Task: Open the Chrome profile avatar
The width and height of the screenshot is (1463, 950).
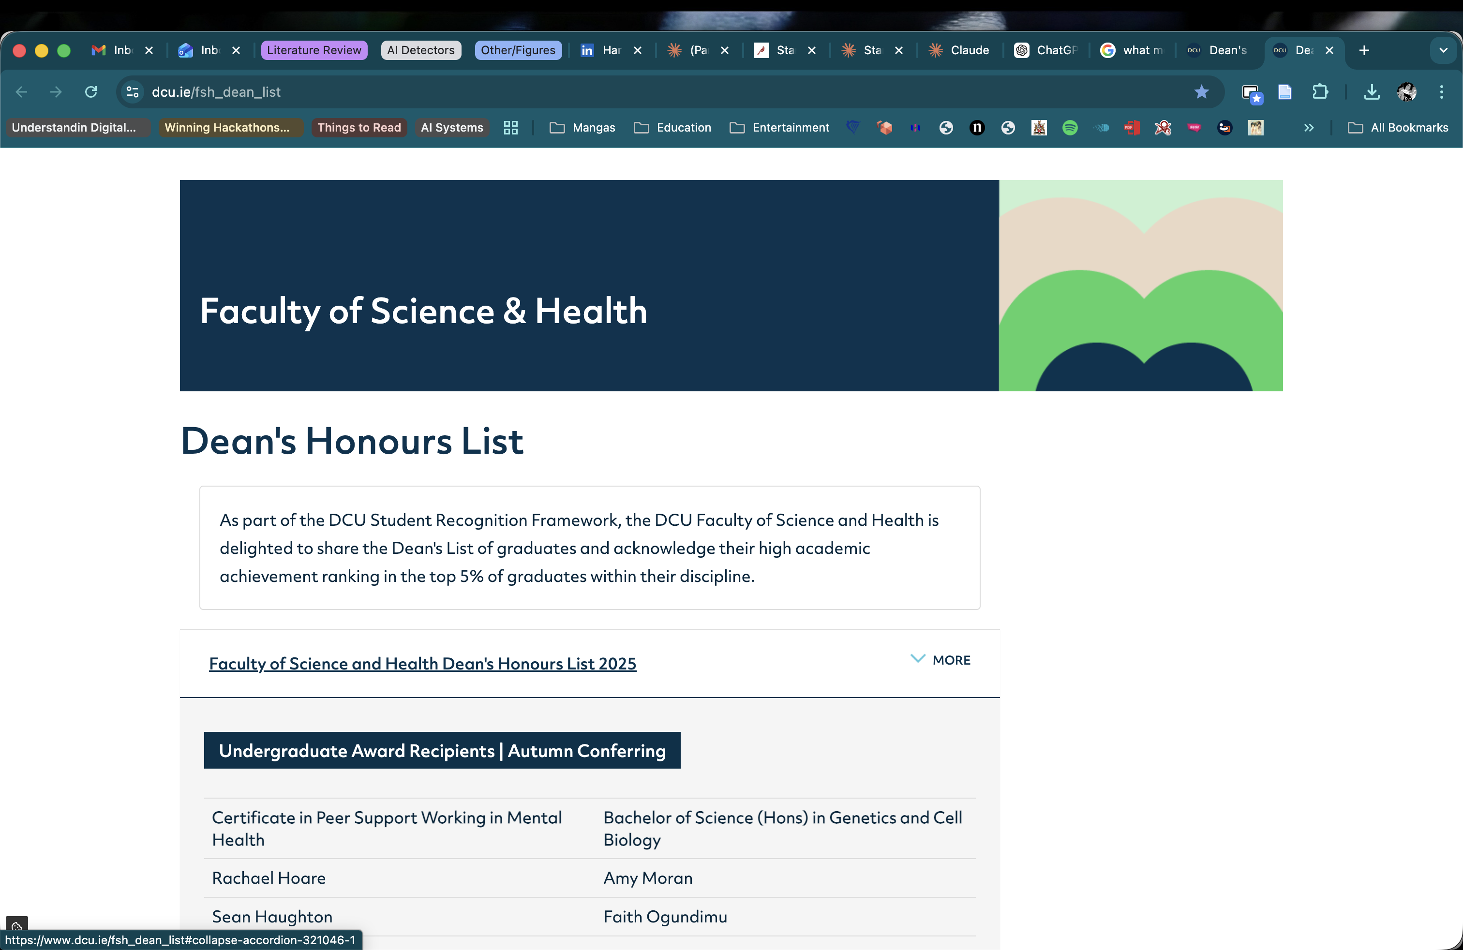Action: pyautogui.click(x=1406, y=92)
